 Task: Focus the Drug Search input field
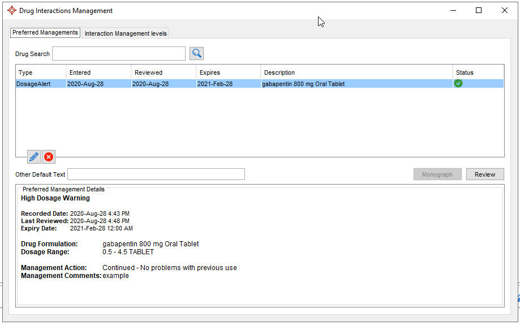click(x=119, y=54)
